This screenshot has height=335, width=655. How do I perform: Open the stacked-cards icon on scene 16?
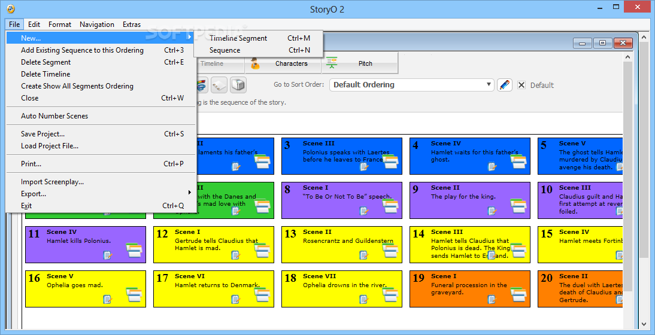[134, 294]
